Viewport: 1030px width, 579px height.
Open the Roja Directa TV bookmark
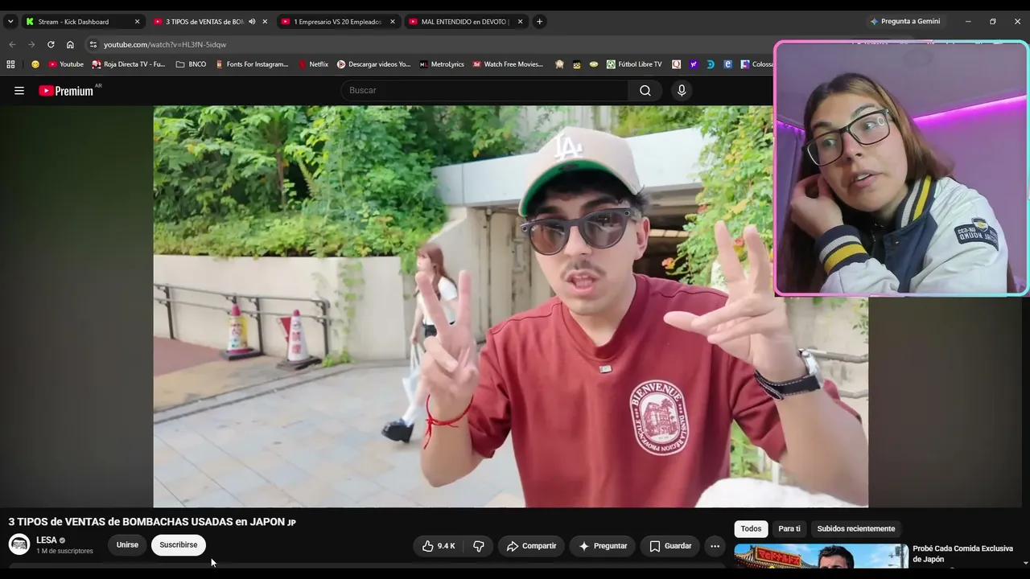point(129,64)
